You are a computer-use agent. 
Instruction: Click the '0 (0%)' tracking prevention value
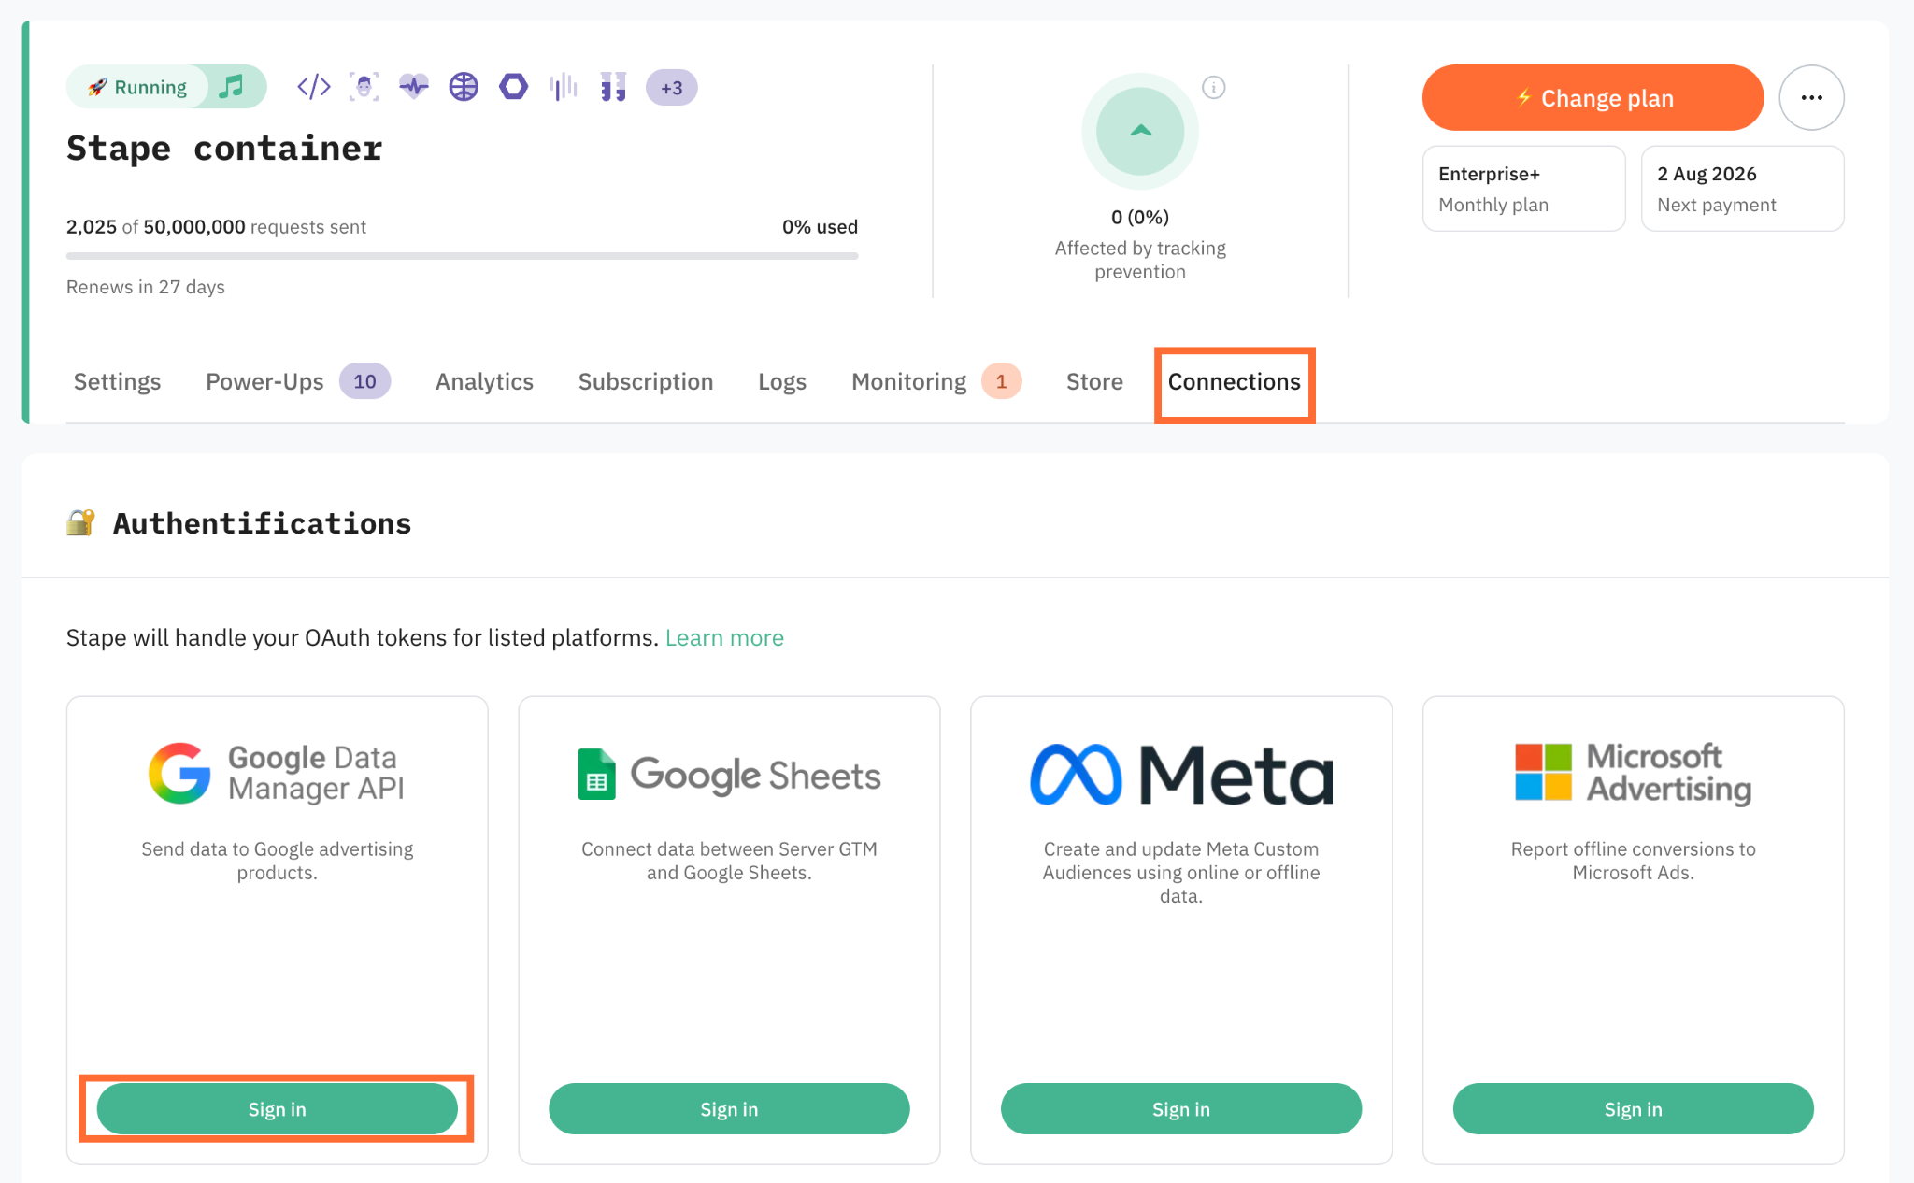tap(1140, 217)
